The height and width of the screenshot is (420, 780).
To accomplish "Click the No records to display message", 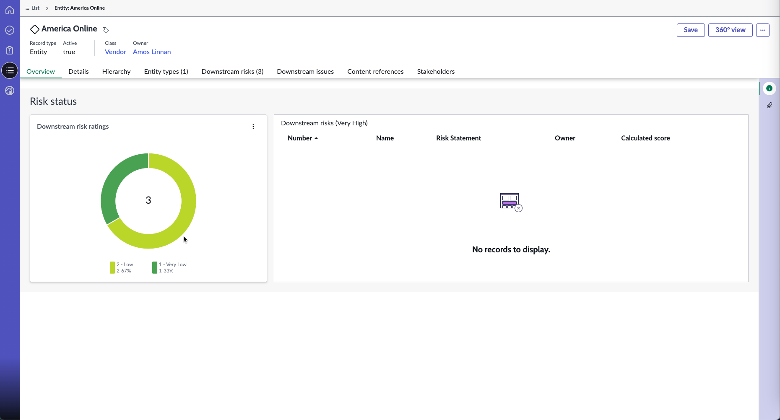I will 511,250.
